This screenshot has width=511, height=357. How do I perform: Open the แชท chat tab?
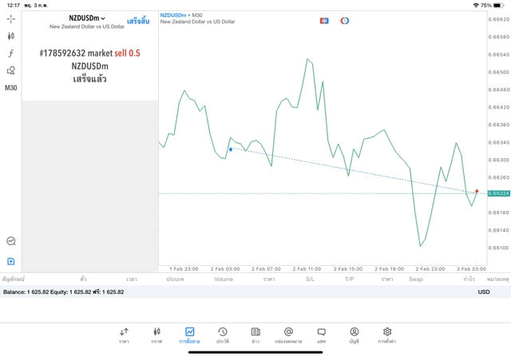(x=321, y=335)
